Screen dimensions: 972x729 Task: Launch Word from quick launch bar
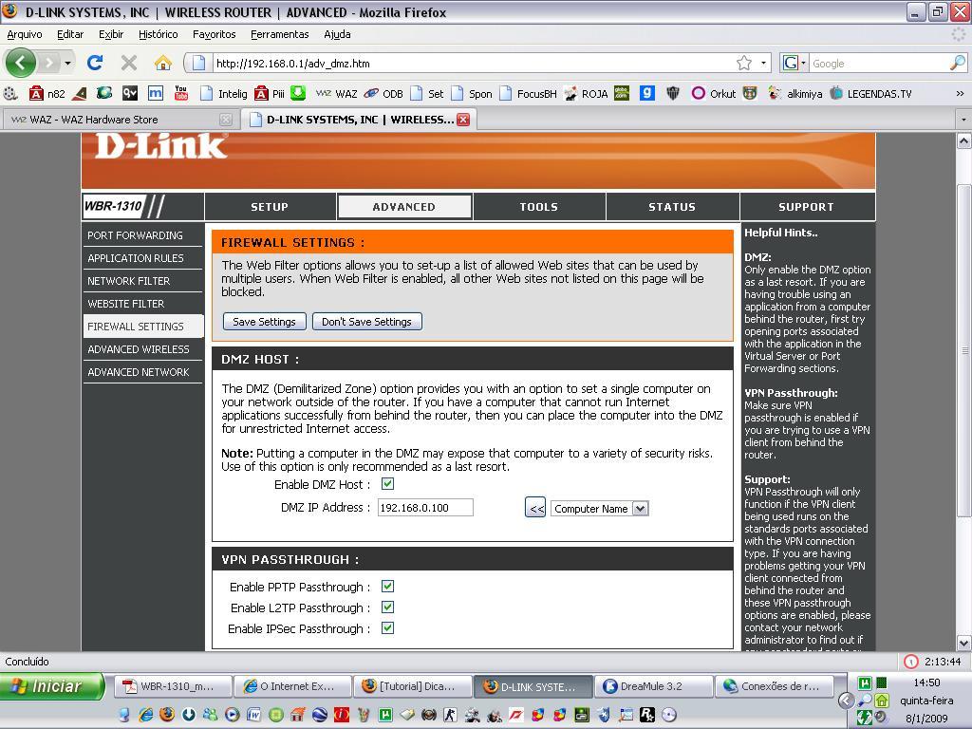click(x=253, y=715)
